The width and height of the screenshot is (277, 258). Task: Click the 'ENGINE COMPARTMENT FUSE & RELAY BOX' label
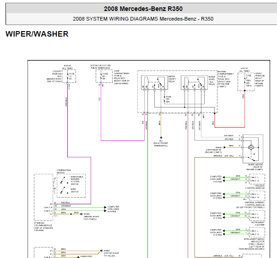click(x=226, y=79)
